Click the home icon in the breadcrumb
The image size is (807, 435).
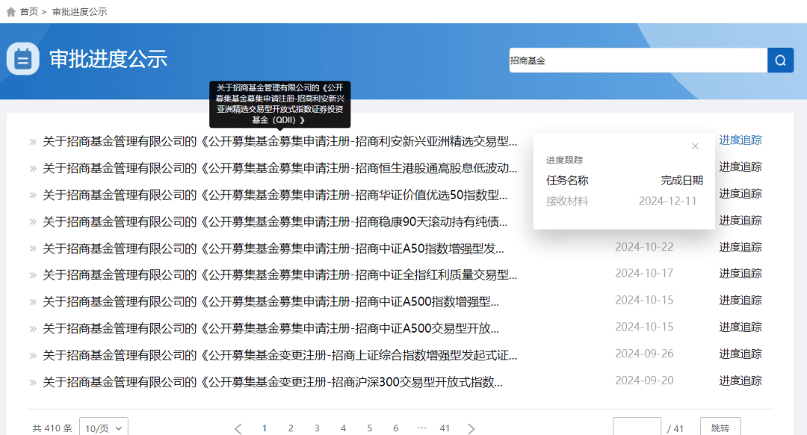(10, 12)
